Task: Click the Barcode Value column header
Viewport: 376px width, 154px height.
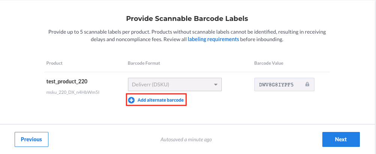Action: coord(269,63)
